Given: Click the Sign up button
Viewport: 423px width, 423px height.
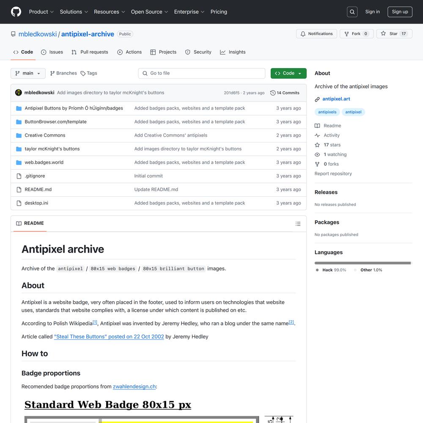Looking at the screenshot, I should [400, 12].
